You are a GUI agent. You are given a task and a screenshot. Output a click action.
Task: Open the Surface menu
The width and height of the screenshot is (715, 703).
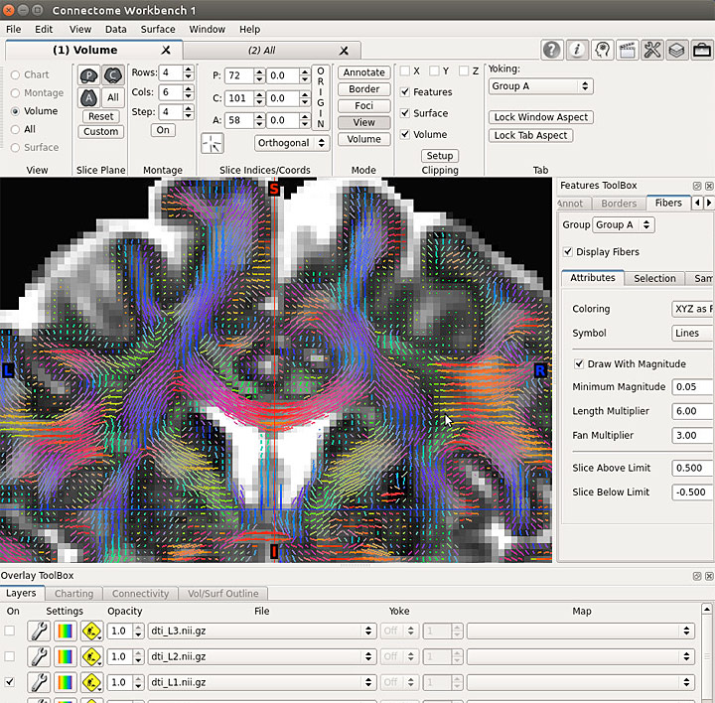157,30
